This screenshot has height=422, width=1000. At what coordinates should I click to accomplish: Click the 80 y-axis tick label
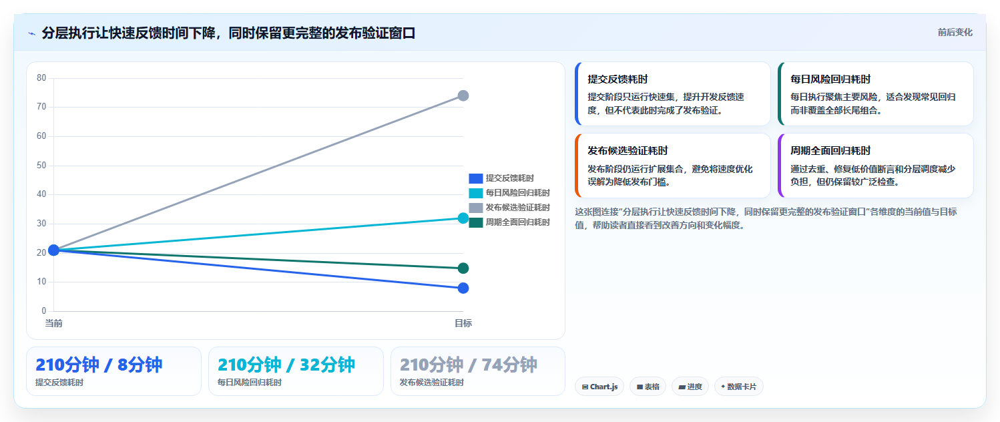tap(41, 78)
